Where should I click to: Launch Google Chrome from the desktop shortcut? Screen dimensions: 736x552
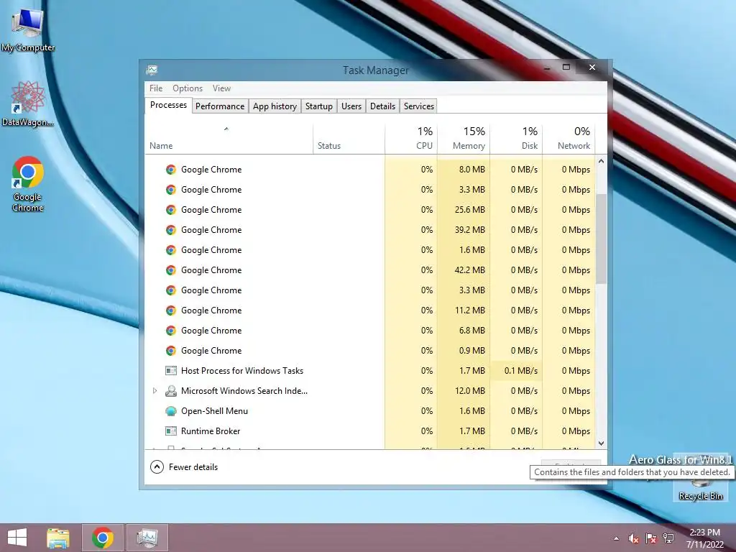[28, 183]
